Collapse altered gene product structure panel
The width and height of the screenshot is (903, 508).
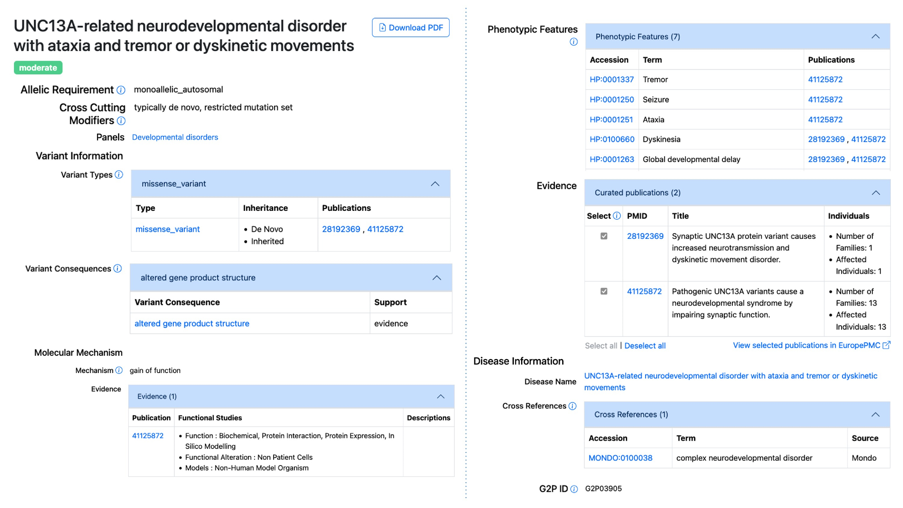coord(437,278)
